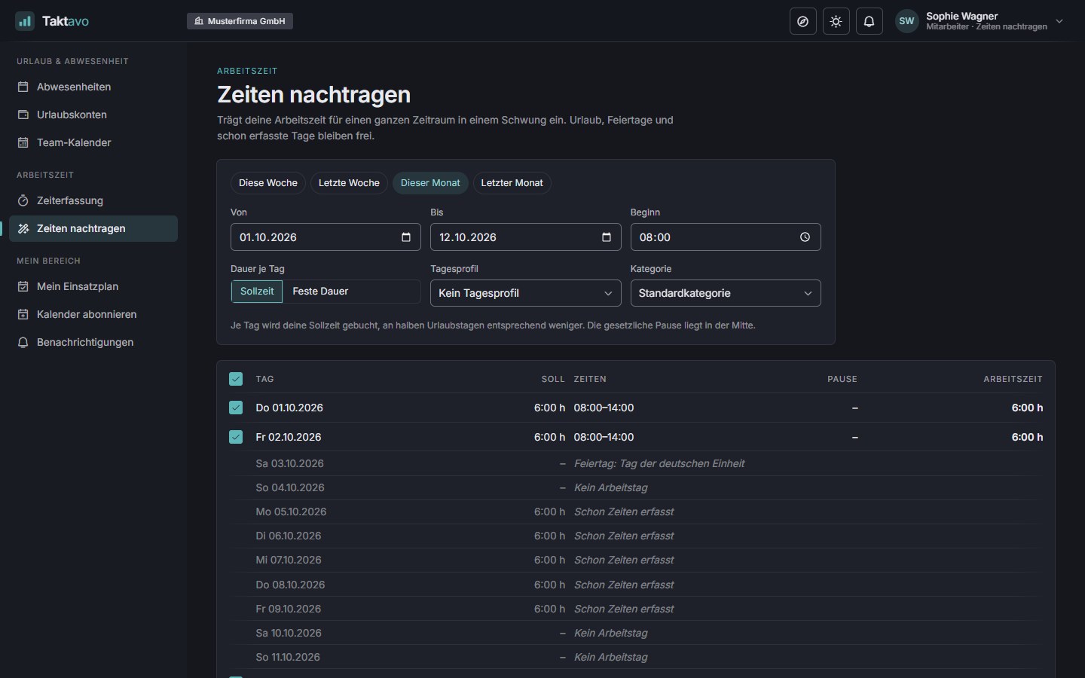Open date picker icon in Bis field
The height and width of the screenshot is (678, 1085).
pos(607,237)
